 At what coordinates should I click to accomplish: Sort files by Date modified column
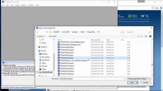point(96,40)
